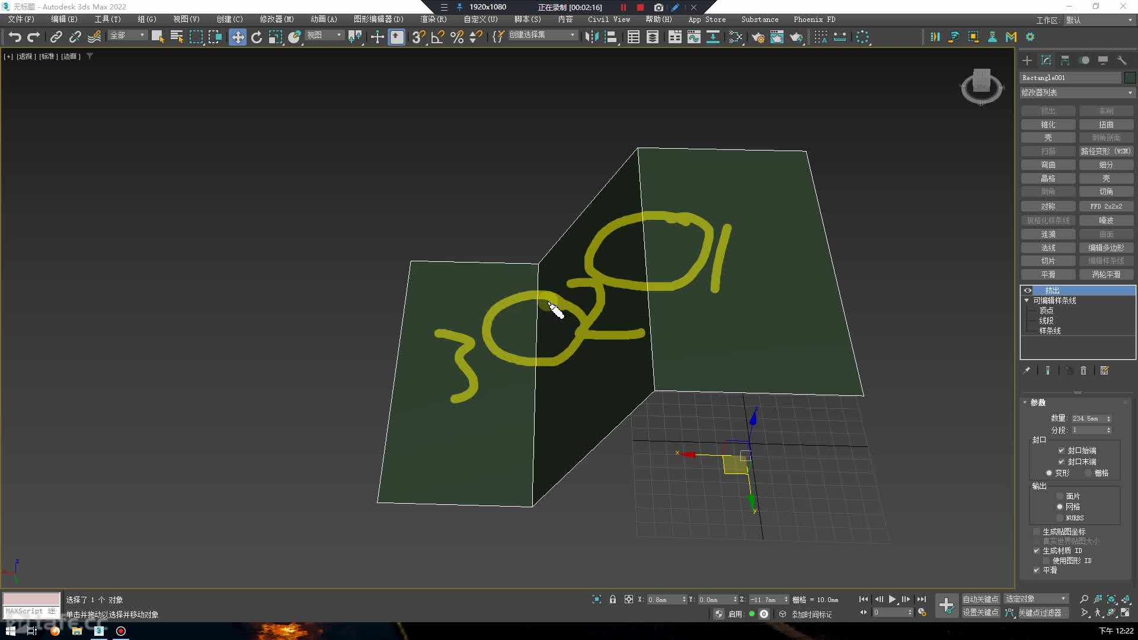The height and width of the screenshot is (640, 1138).
Task: Toggle the 3D Snaps icon
Action: 418,37
